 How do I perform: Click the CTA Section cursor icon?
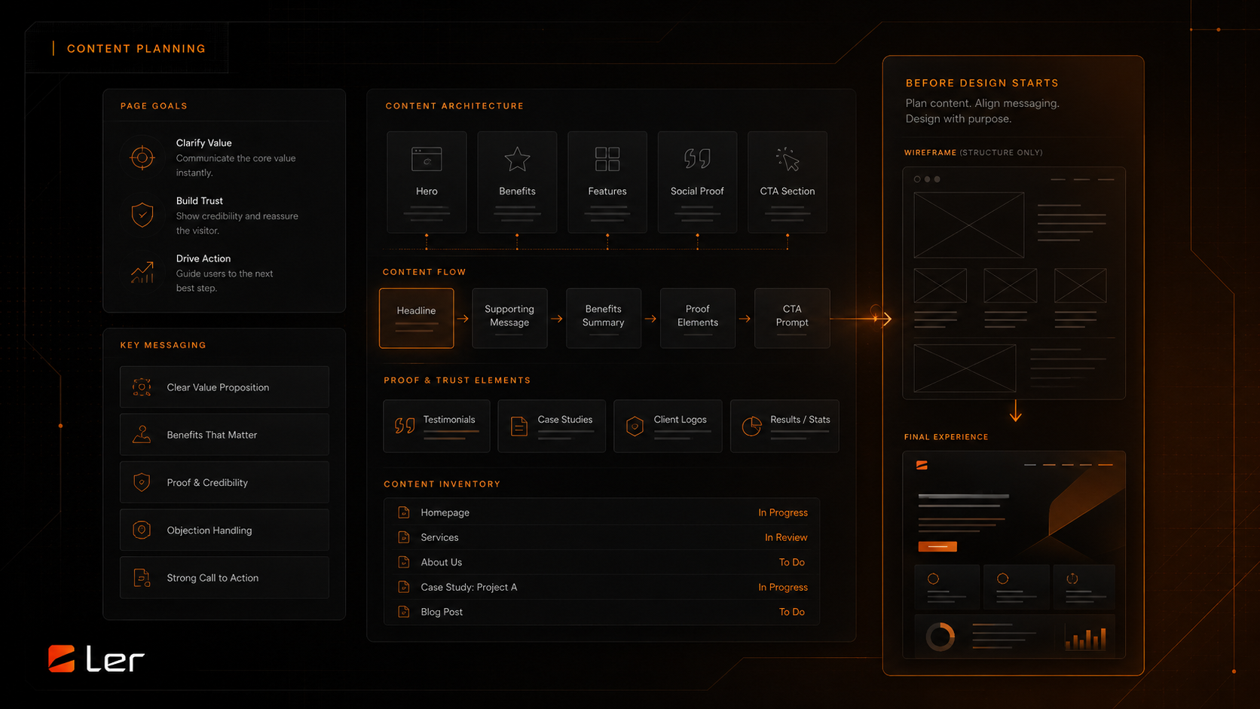pyautogui.click(x=787, y=159)
